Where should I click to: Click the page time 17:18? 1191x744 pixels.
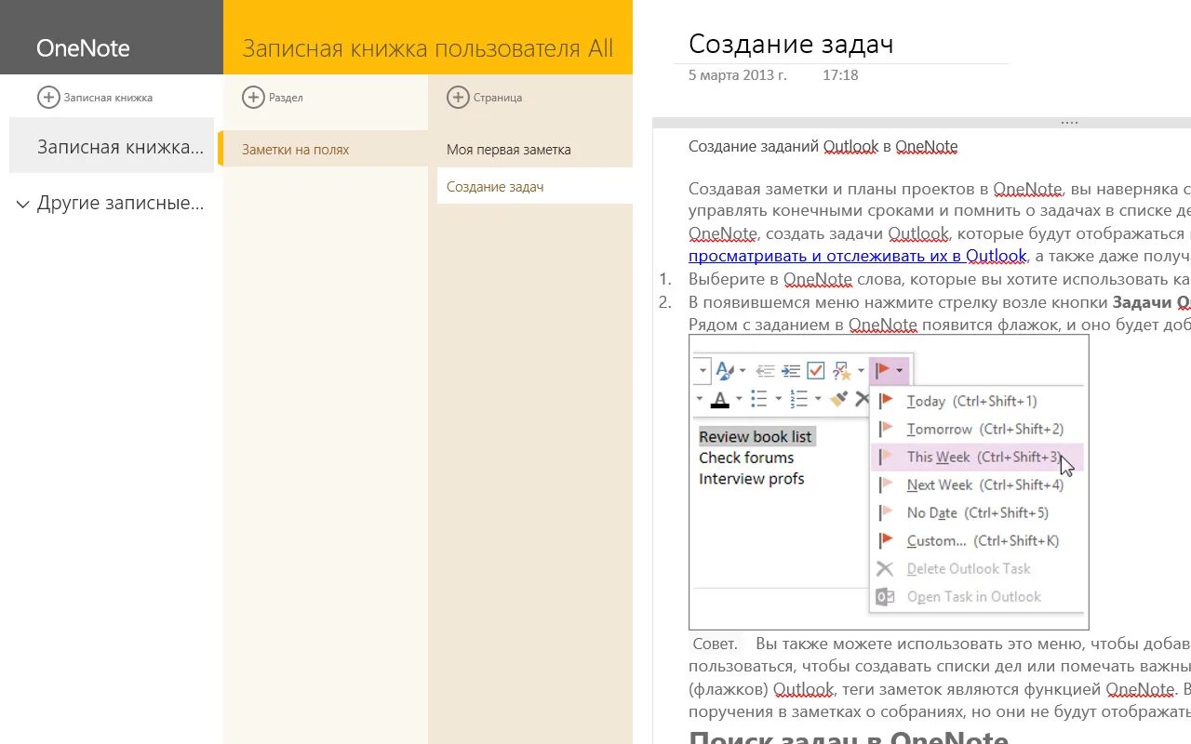tap(840, 74)
